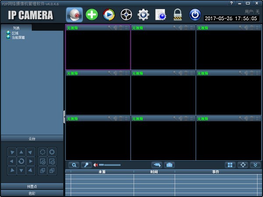Click the blue power exit icon
The width and height of the screenshot is (263, 197).
pyautogui.click(x=195, y=15)
